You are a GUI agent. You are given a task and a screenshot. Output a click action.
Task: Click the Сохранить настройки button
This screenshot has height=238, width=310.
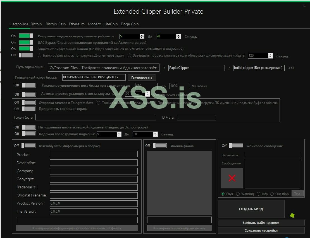pyautogui.click(x=261, y=230)
